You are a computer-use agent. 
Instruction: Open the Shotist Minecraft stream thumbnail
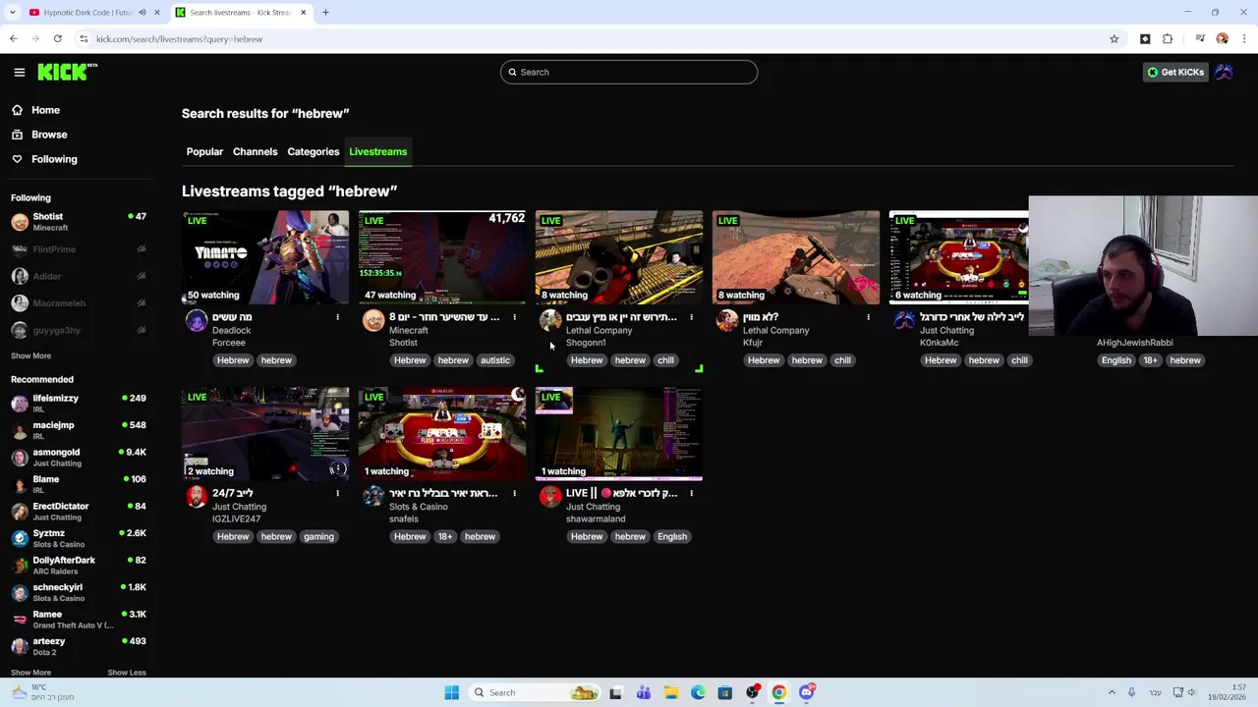(442, 257)
